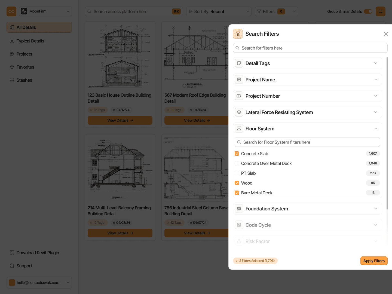
Task: Expand the Foundation System filter section
Action: click(376, 209)
